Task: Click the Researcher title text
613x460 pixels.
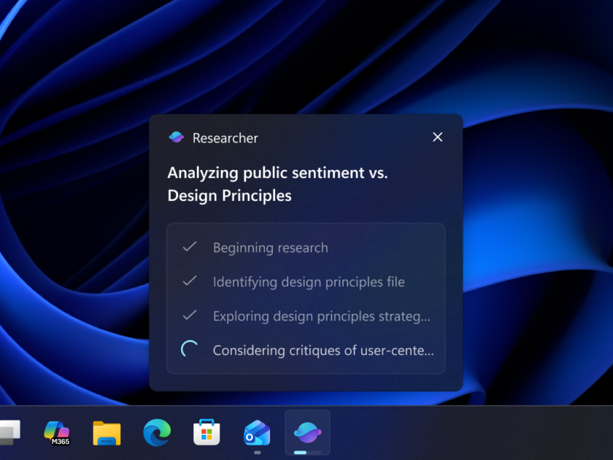Action: point(225,138)
